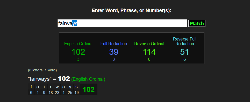Viewport: 250px width, 102px height.
Task: Click the 'Enter Word, Phrase, or Number(s):' heading
Action: (x=132, y=11)
